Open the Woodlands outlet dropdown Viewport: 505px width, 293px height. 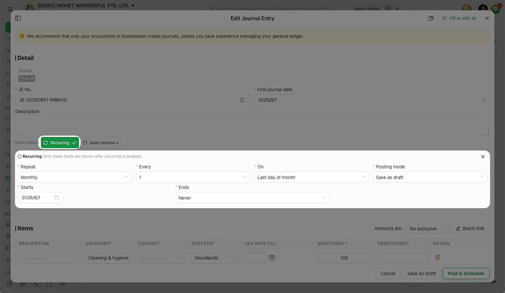click(215, 258)
